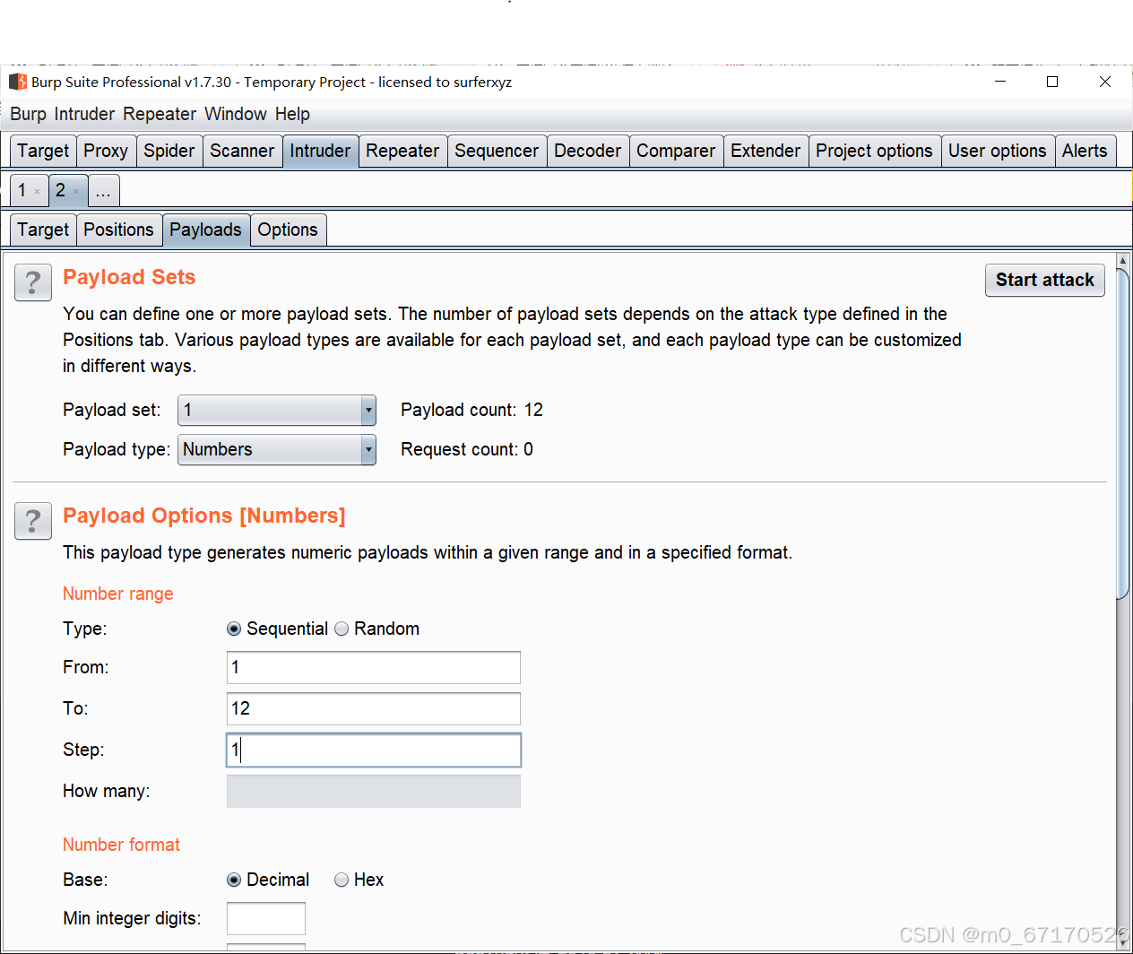Screen dimensions: 1133x954
Task: Click the Payload count: 12 text
Action: click(471, 410)
